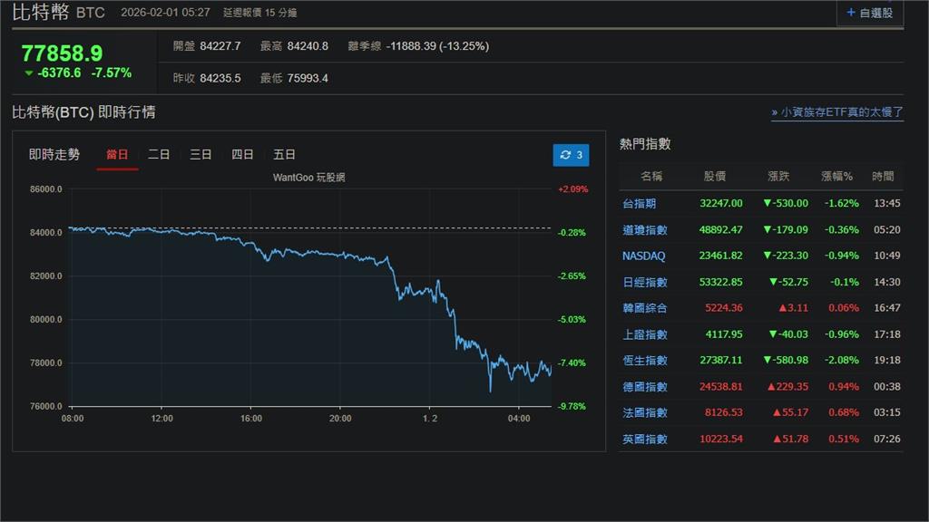Select the 三日 timeframe tab
The width and height of the screenshot is (929, 522).
click(x=200, y=154)
